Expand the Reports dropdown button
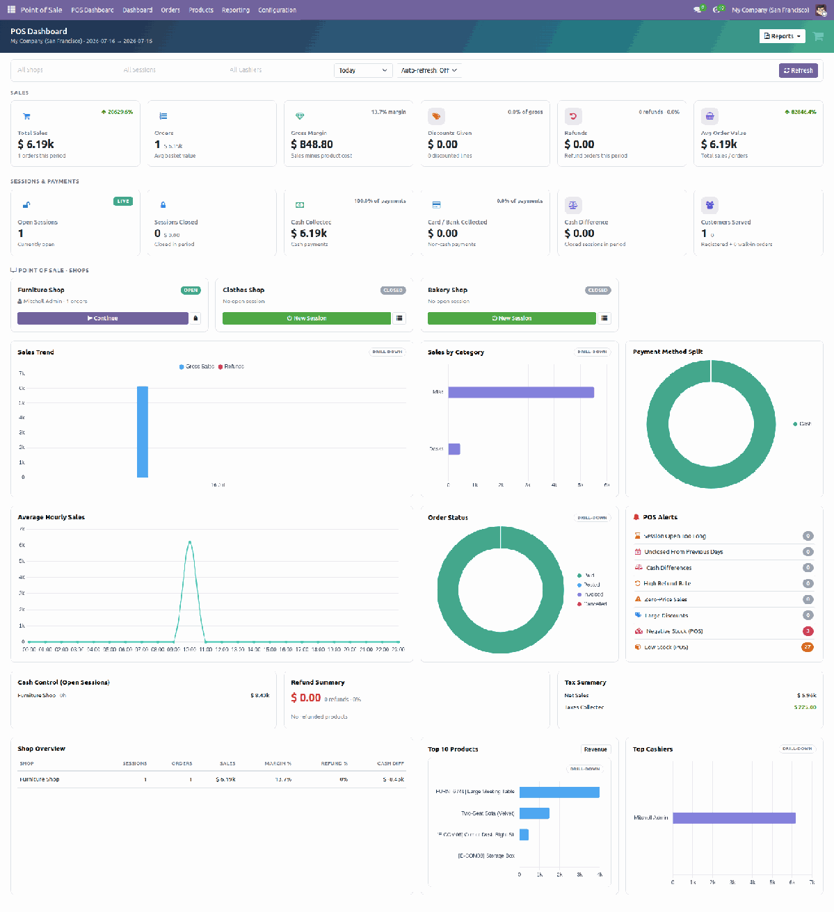The height and width of the screenshot is (912, 834). pos(782,36)
